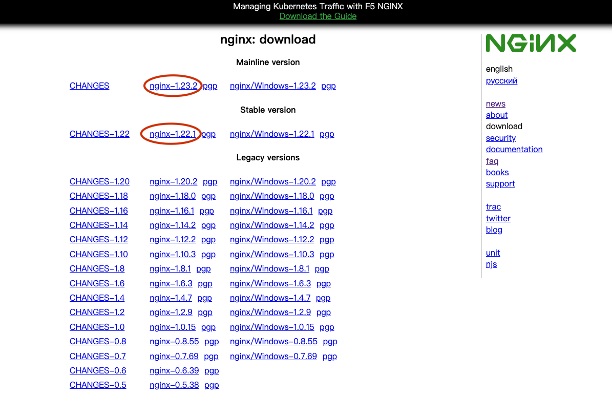Viewport: 612px width, 396px height.
Task: Open CHANGES-1.18 link
Action: tap(99, 196)
